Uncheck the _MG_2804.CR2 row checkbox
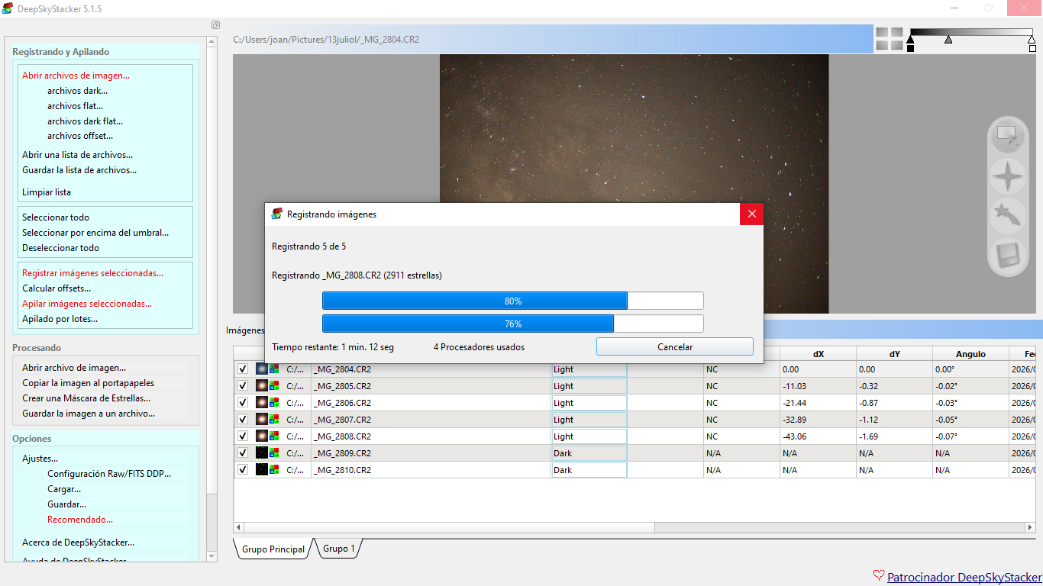1043x586 pixels. pyautogui.click(x=243, y=369)
